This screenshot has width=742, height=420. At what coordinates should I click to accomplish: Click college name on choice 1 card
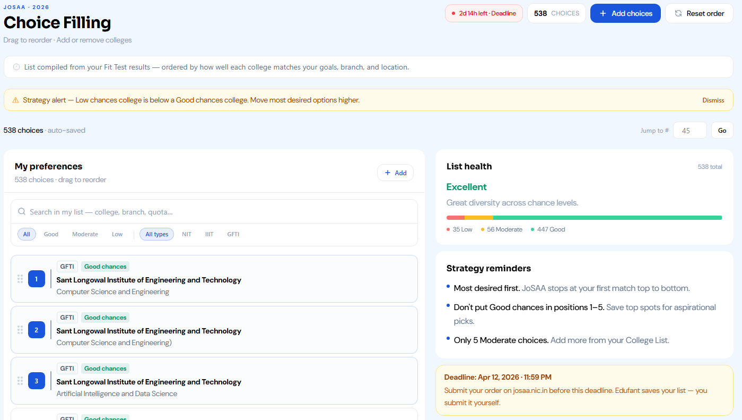point(149,280)
